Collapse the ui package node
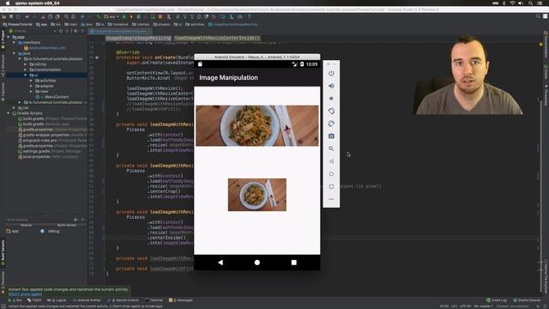The height and width of the screenshot is (309, 549). pyautogui.click(x=26, y=75)
